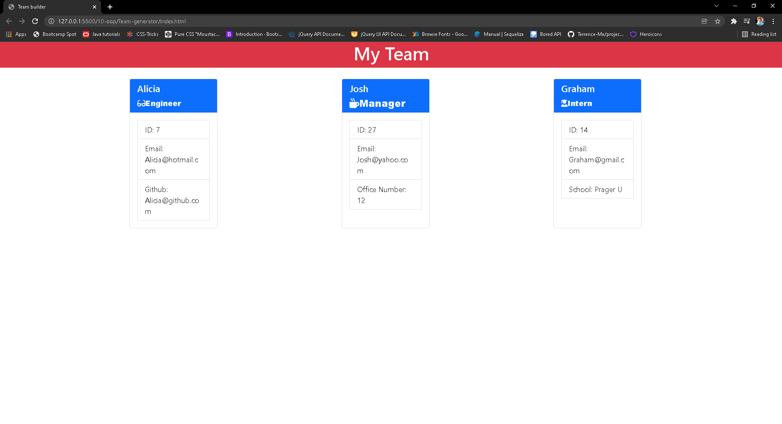This screenshot has width=782, height=424.
Task: Click the share icon in the address bar
Action: 705,21
